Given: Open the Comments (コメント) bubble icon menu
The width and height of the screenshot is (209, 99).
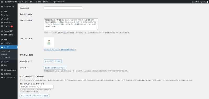Looking at the screenshot, I should [x=2, y=26].
